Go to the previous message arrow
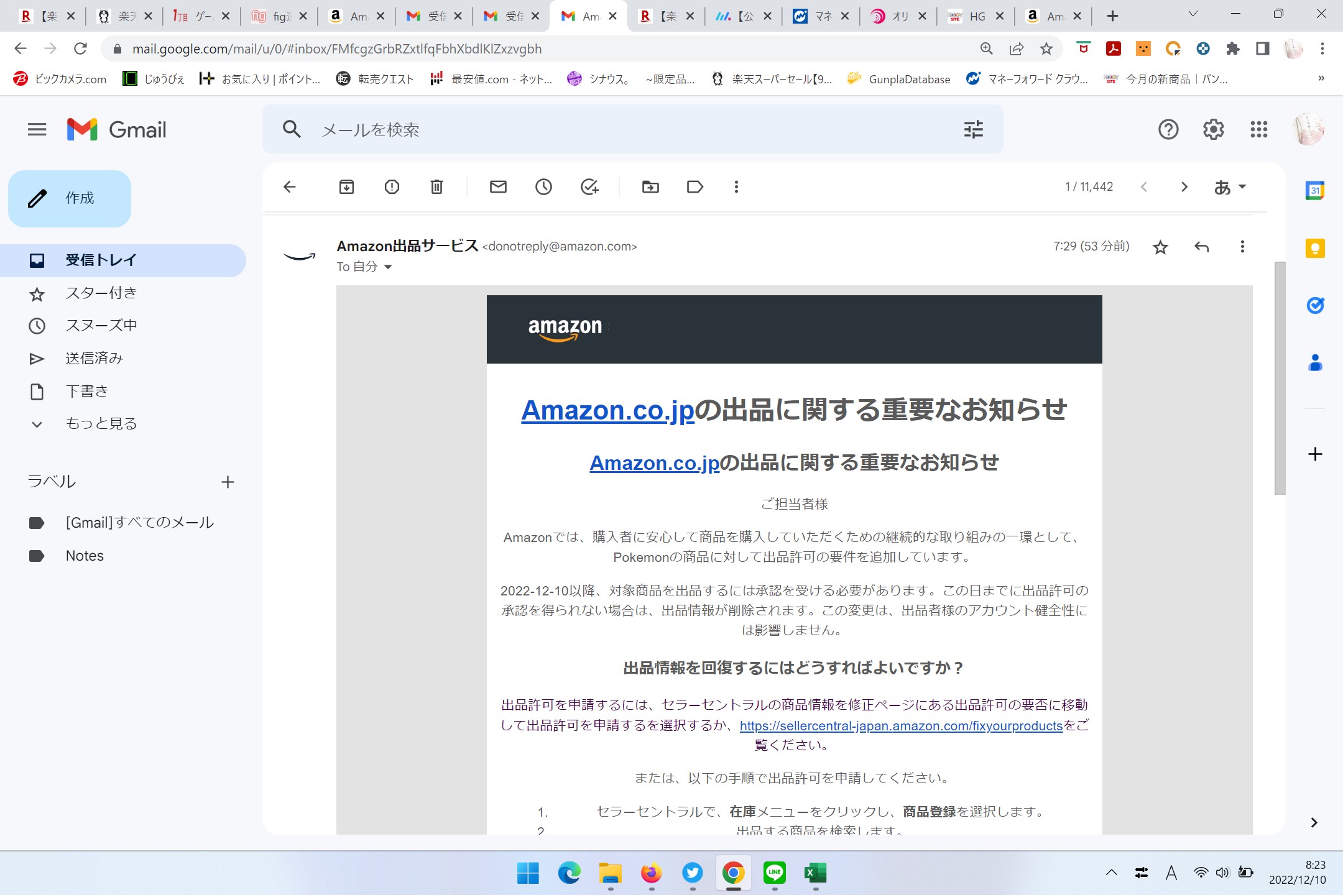1343x895 pixels. [x=1144, y=187]
